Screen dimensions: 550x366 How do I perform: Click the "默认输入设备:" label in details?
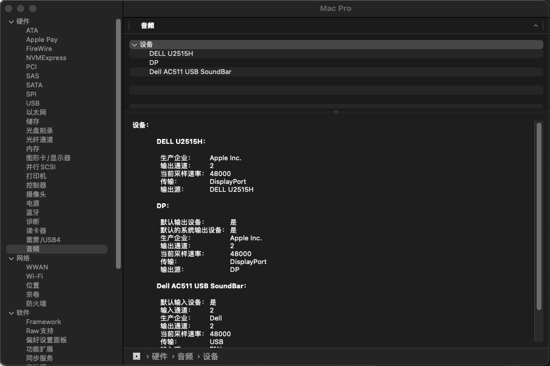tap(182, 302)
